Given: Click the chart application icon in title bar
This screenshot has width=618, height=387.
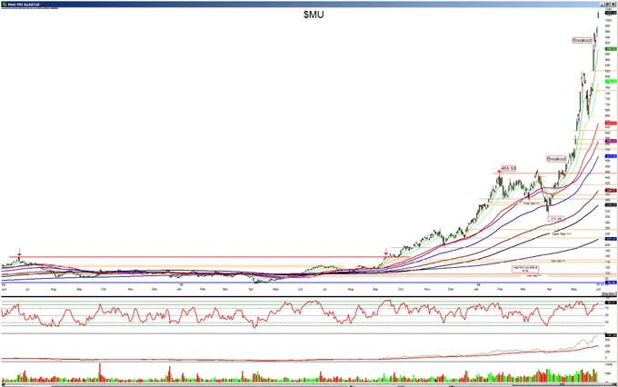Looking at the screenshot, I should coord(4,5).
